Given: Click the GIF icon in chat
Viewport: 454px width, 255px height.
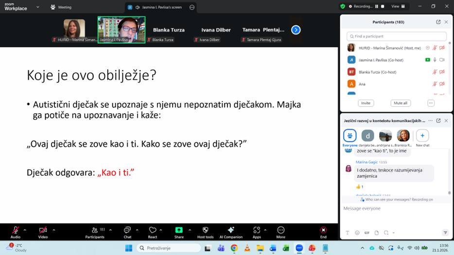Looking at the screenshot, I should (x=367, y=233).
